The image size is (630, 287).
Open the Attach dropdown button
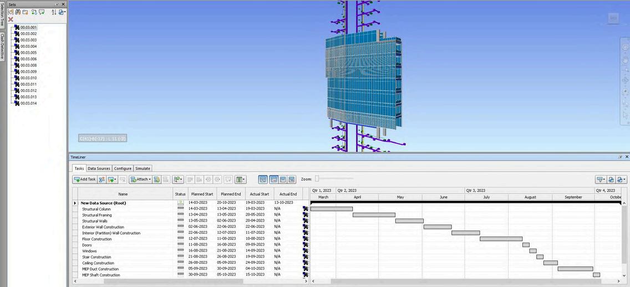tap(141, 180)
